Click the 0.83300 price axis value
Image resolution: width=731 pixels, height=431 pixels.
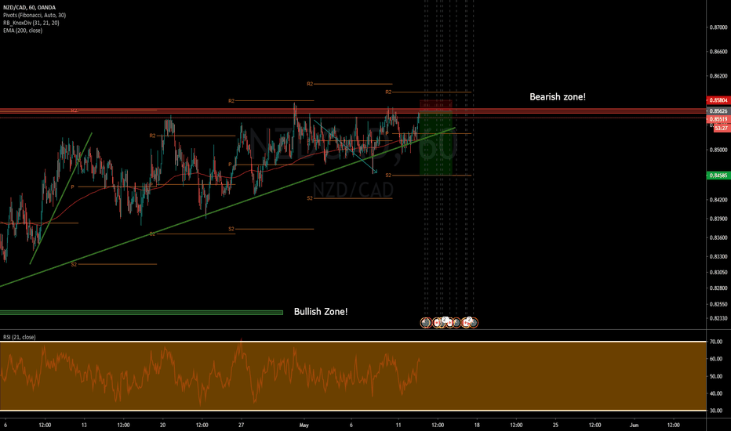click(718, 257)
